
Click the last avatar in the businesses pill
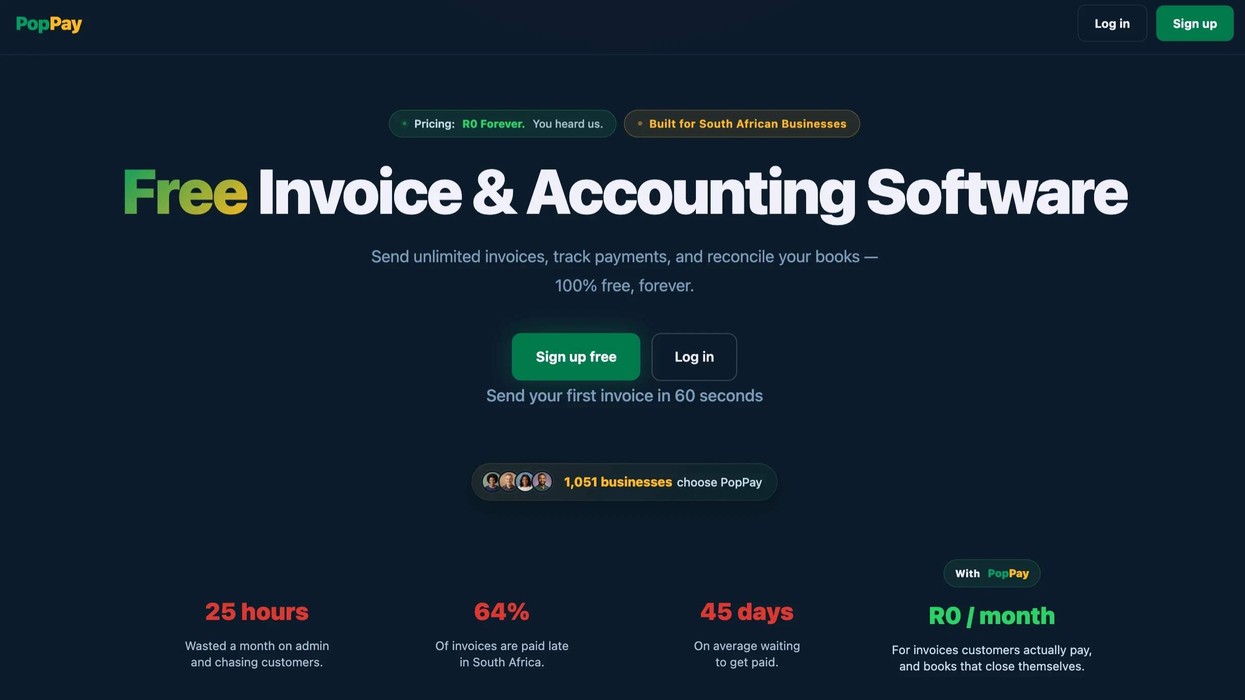pos(542,481)
